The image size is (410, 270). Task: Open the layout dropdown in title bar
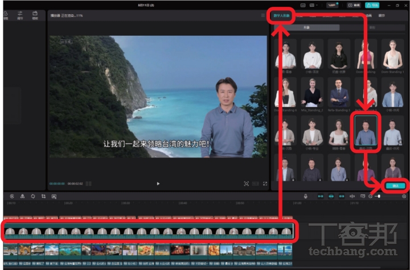pyautogui.click(x=313, y=5)
